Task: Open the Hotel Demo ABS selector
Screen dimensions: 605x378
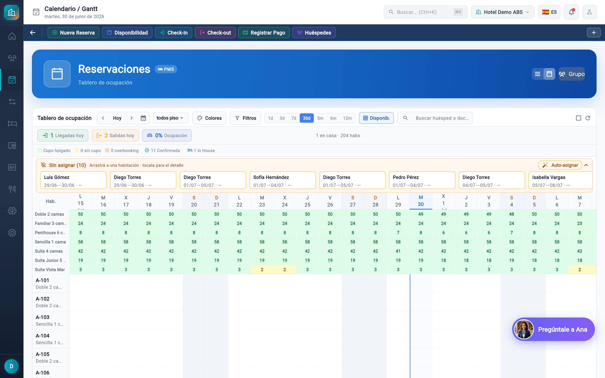Action: coord(503,12)
